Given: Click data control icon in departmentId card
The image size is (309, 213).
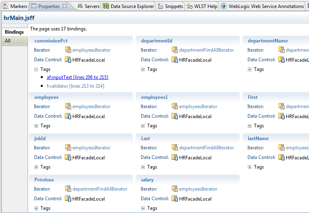Looking at the screenshot, I should coord(175,60).
